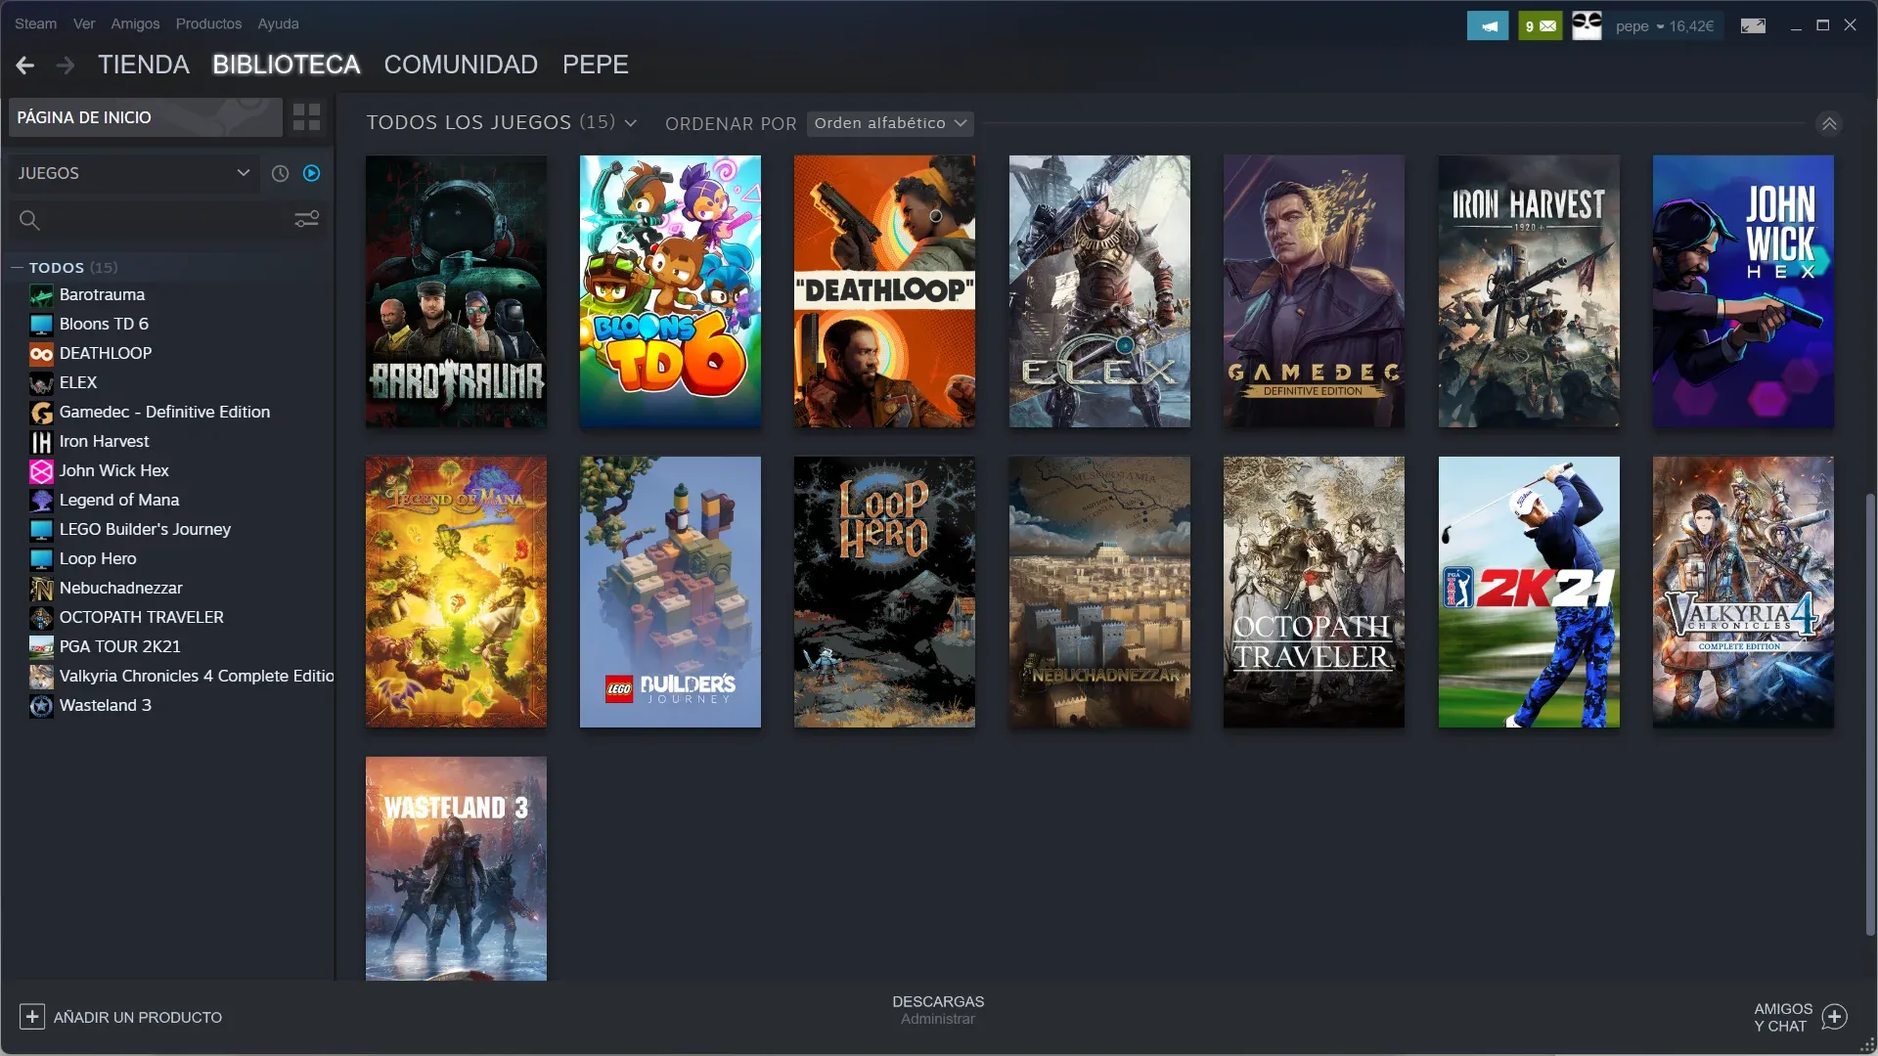This screenshot has height=1056, width=1878.
Task: Open the JUEGOS filter dropdown
Action: click(133, 173)
